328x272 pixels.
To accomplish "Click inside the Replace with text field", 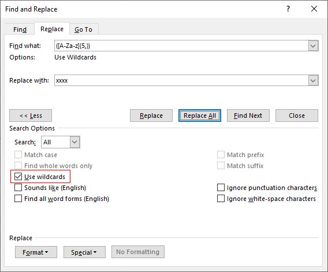I will [x=181, y=80].
